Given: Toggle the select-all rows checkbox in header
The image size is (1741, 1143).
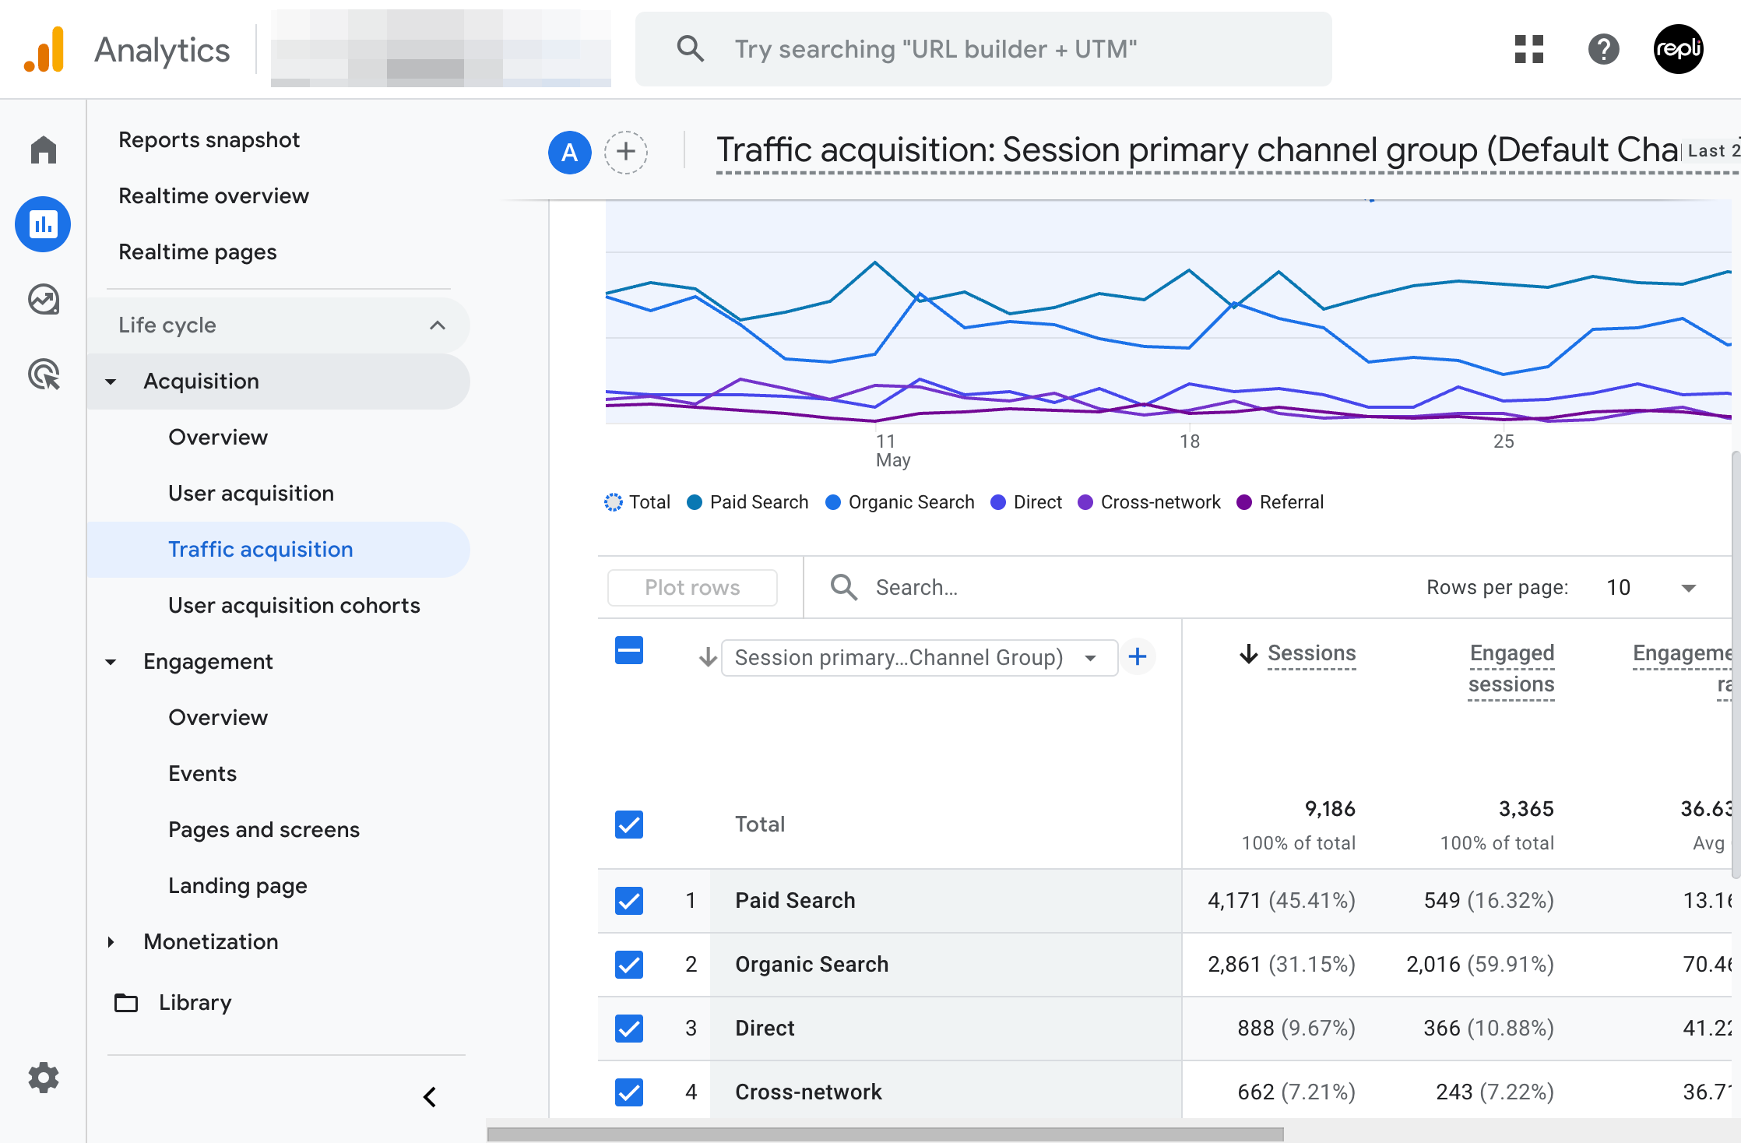Looking at the screenshot, I should coord(628,650).
